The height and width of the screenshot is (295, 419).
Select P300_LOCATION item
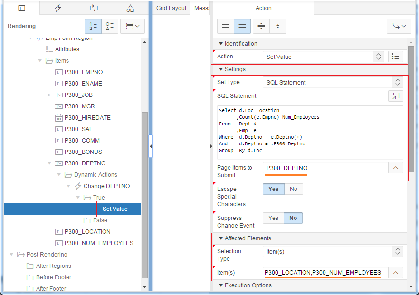point(87,232)
